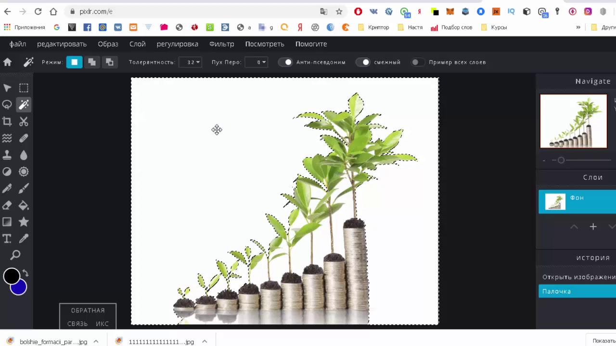The image size is (616, 346).
Task: Select the Liquify waves tool
Action: tap(7, 138)
